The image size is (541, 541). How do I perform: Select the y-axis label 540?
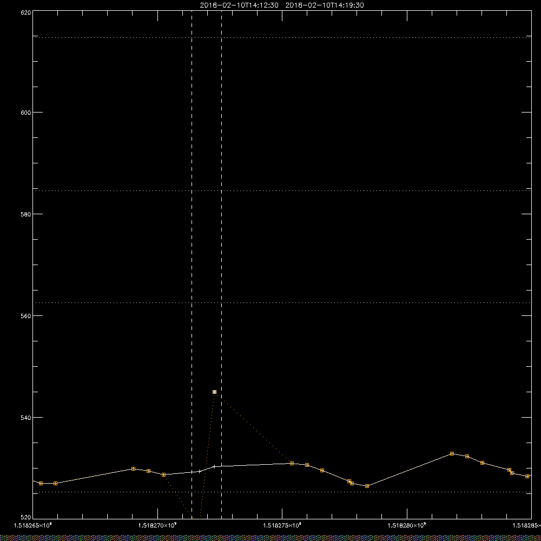(26, 418)
